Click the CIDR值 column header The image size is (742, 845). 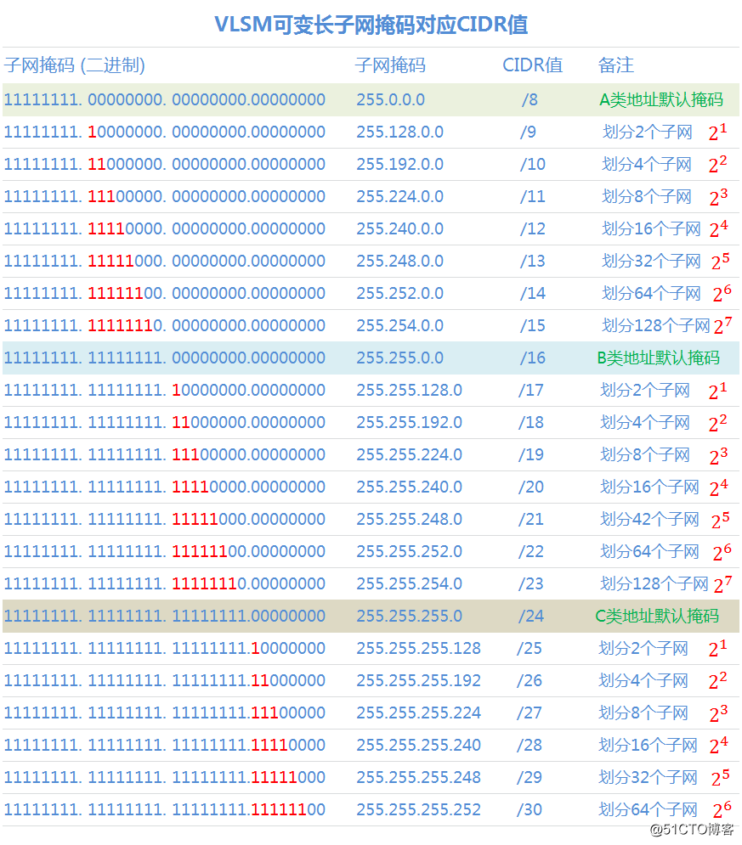[x=532, y=65]
